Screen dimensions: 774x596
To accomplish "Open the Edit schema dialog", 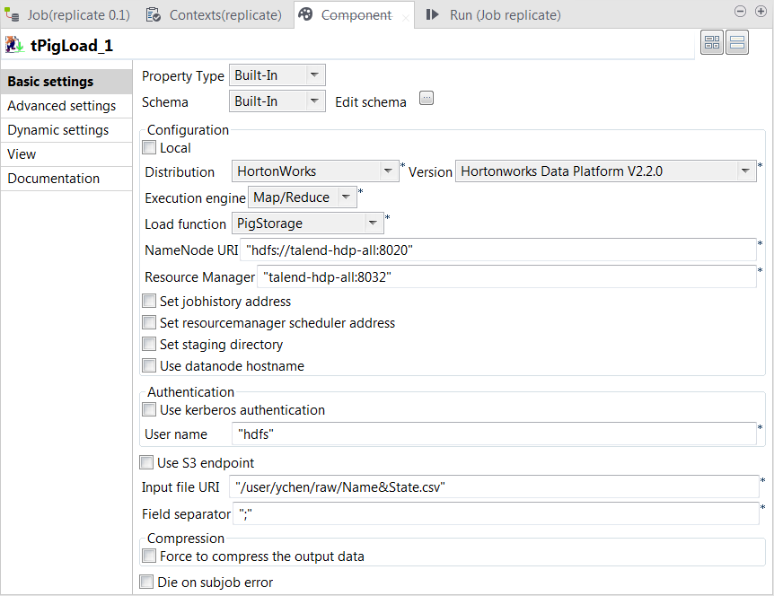I will pyautogui.click(x=426, y=98).
